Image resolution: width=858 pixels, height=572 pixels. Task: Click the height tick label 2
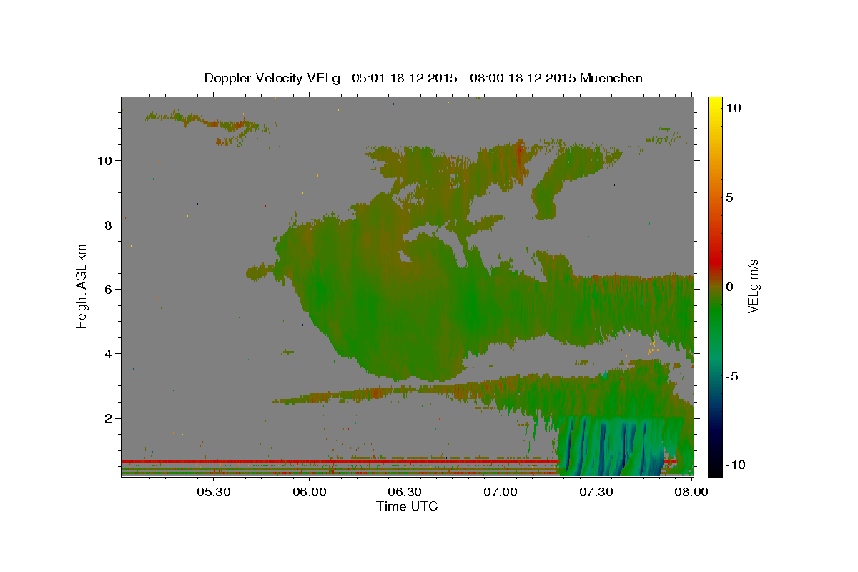click(x=110, y=418)
